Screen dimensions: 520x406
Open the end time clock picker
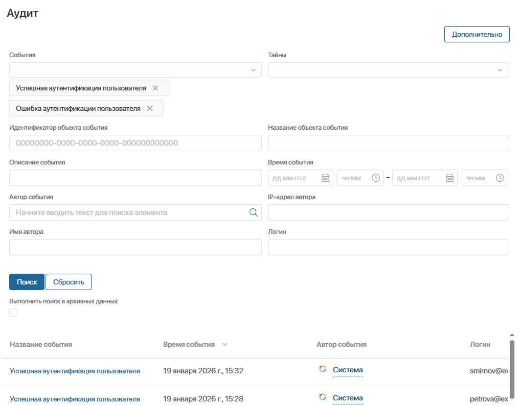click(x=500, y=178)
